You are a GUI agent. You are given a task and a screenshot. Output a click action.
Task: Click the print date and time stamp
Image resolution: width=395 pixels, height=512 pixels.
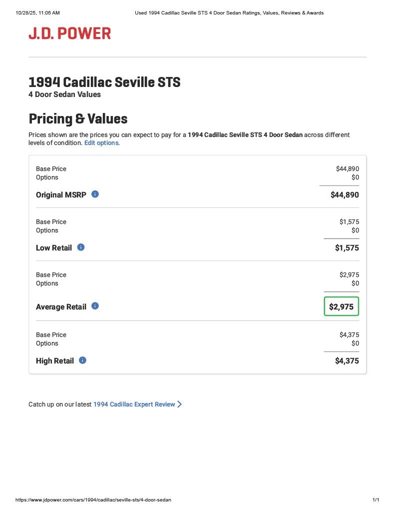click(x=38, y=12)
